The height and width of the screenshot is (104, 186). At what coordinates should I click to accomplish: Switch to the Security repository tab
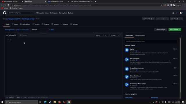[55, 24]
